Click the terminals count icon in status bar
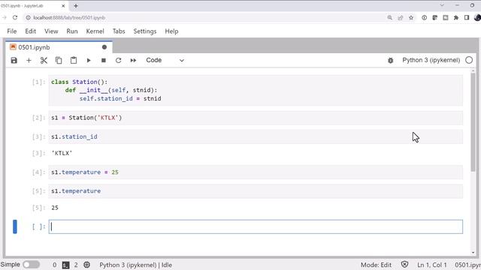Image resolution: width=481 pixels, height=270 pixels. click(66, 265)
